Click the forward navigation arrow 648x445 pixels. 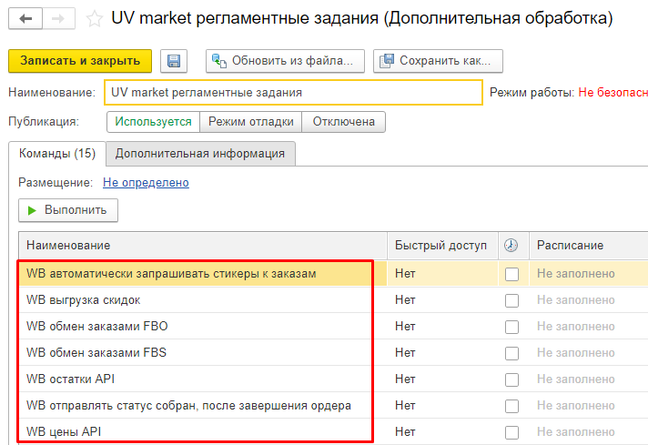pos(58,18)
